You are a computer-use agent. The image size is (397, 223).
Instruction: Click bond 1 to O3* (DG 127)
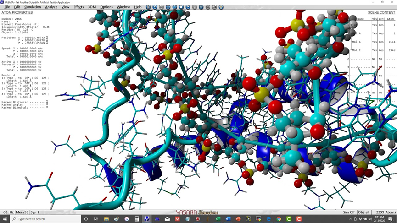coord(25,78)
